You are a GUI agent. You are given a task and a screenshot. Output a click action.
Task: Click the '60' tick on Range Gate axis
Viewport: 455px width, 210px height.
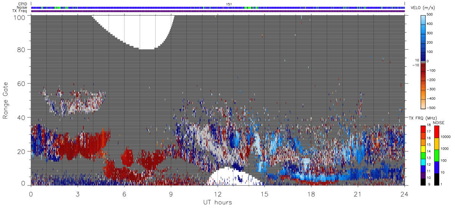point(21,83)
